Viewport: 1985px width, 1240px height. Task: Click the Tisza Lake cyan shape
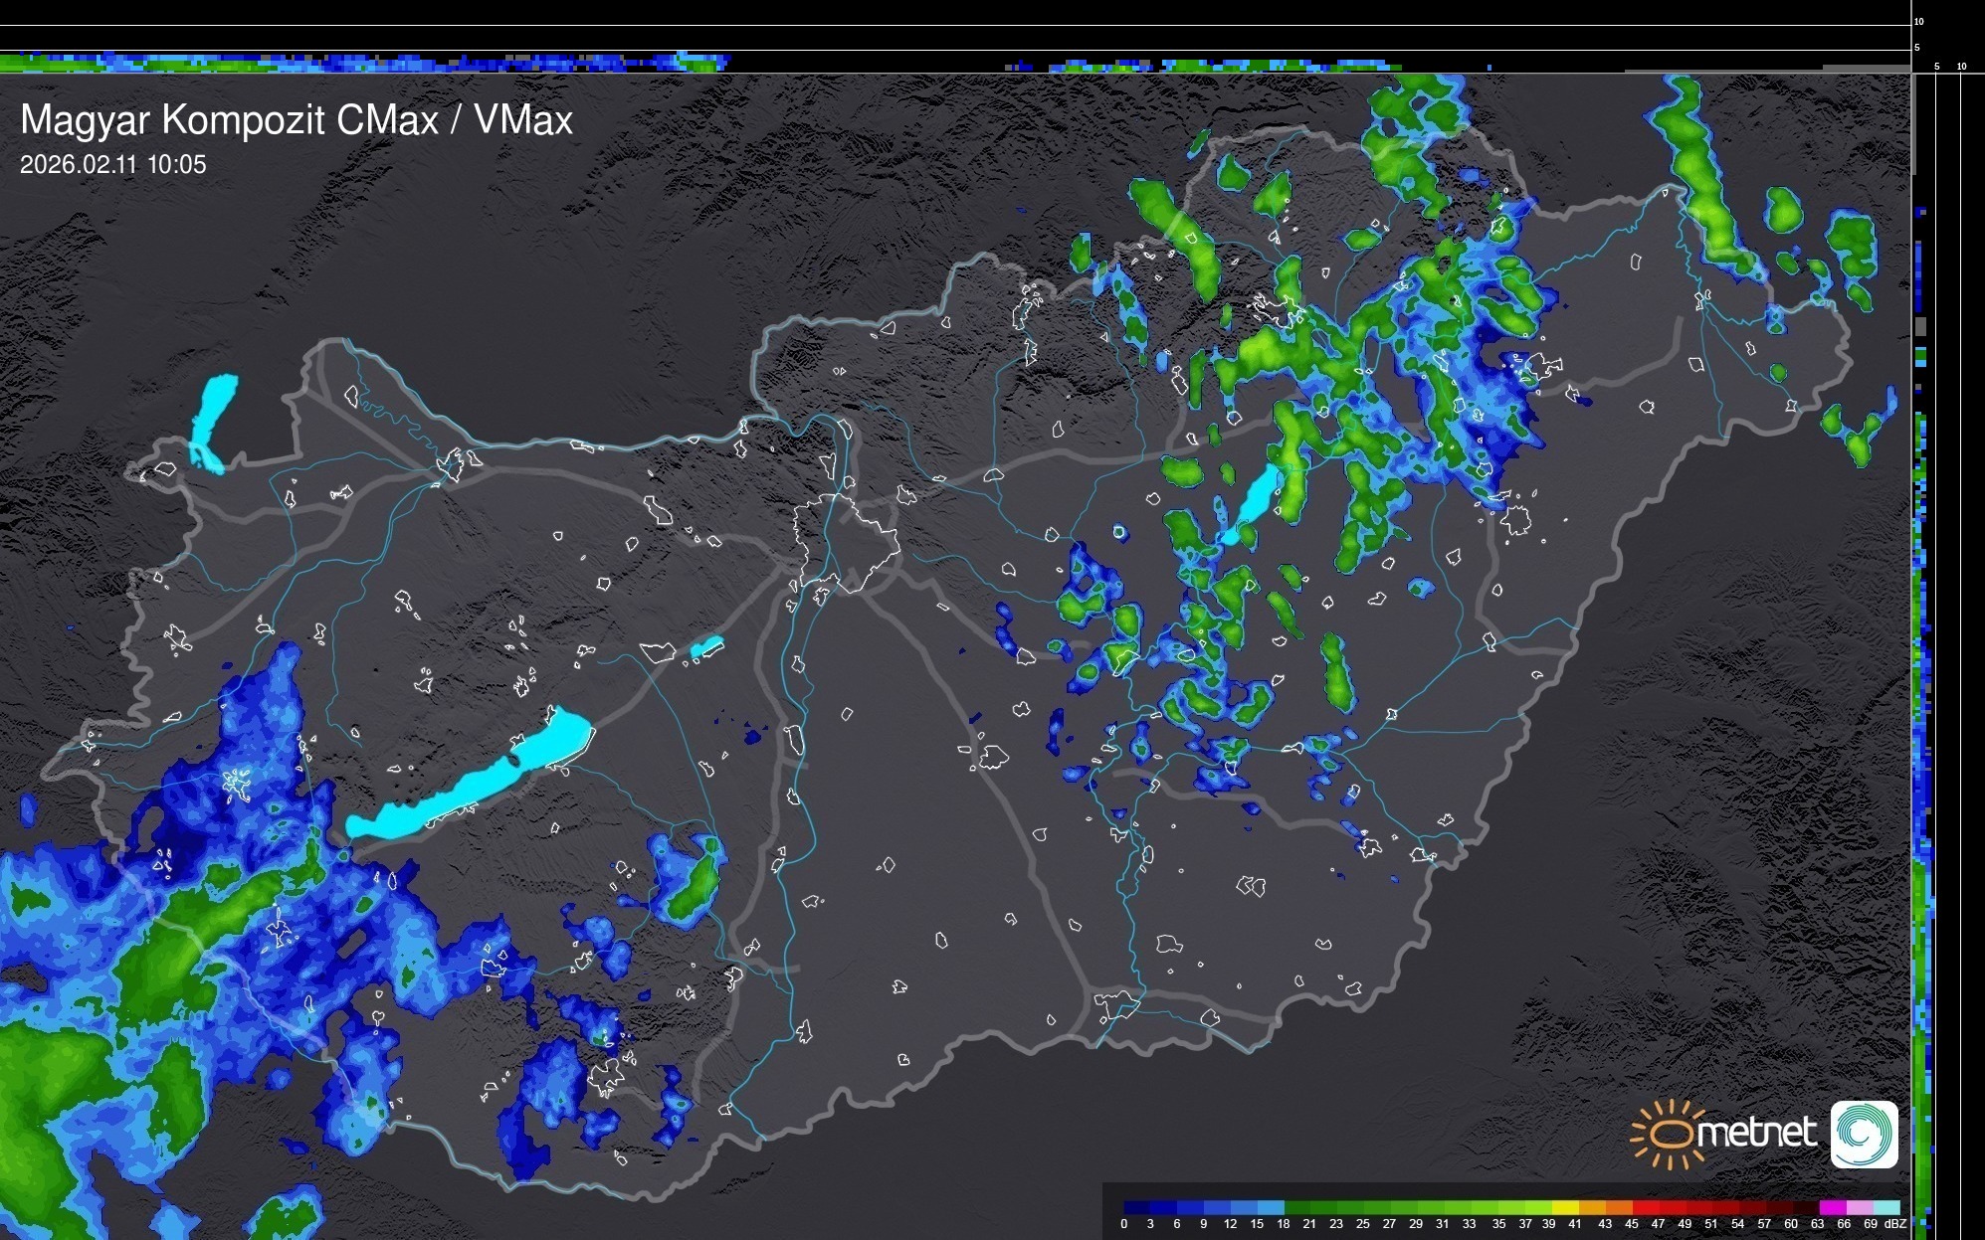click(1256, 499)
